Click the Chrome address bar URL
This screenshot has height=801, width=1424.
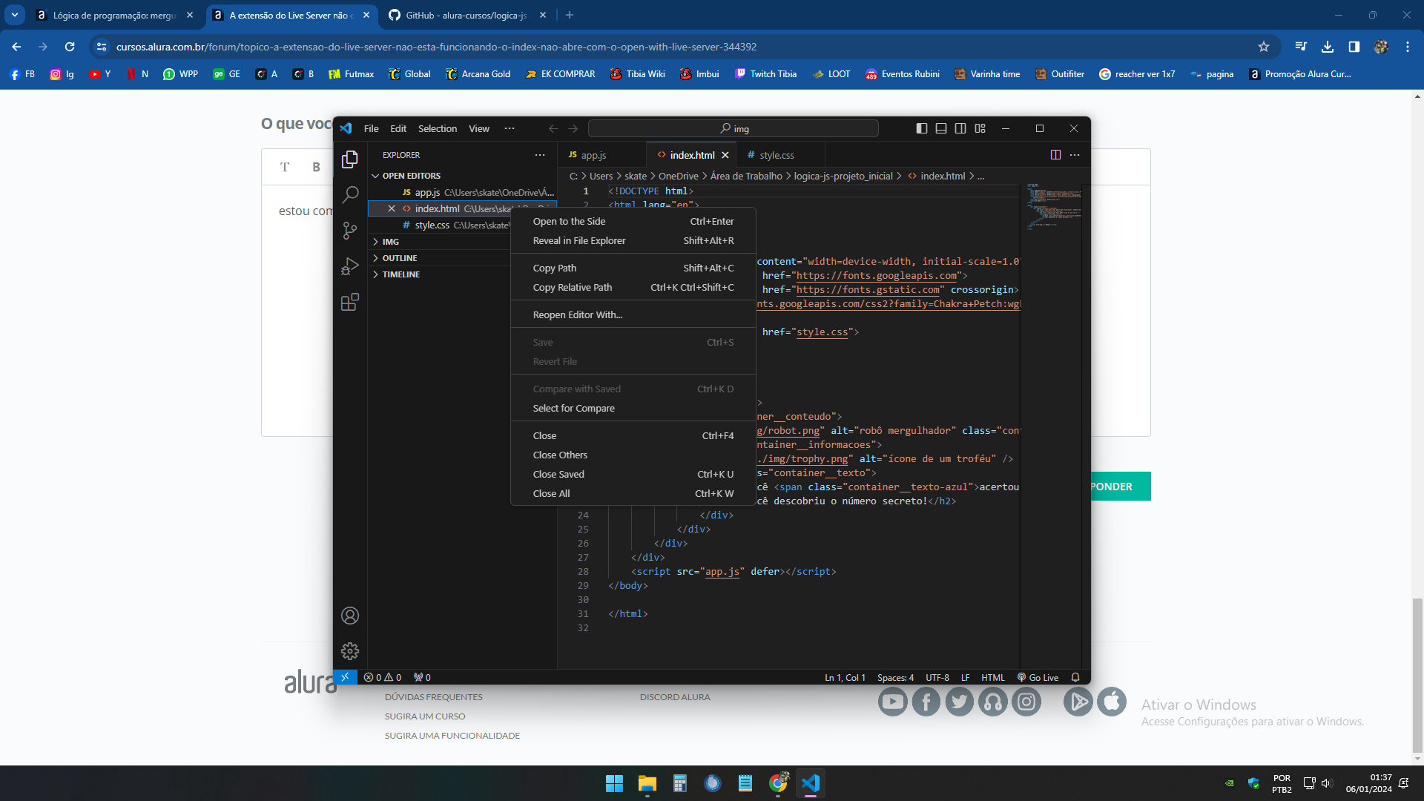(436, 47)
